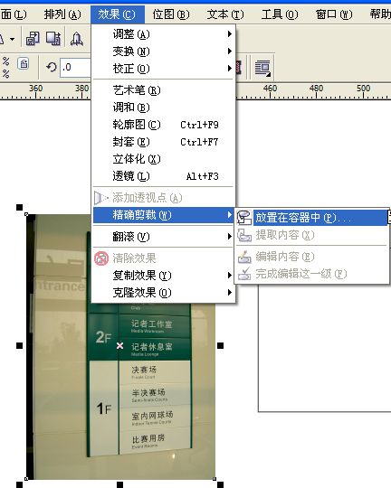
Task: Click the export toolbar icon
Action: pyautogui.click(x=53, y=39)
